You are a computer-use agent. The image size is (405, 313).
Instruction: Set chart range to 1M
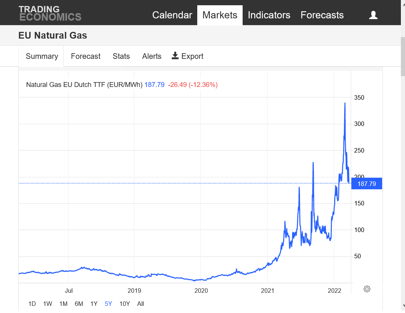[x=63, y=304]
